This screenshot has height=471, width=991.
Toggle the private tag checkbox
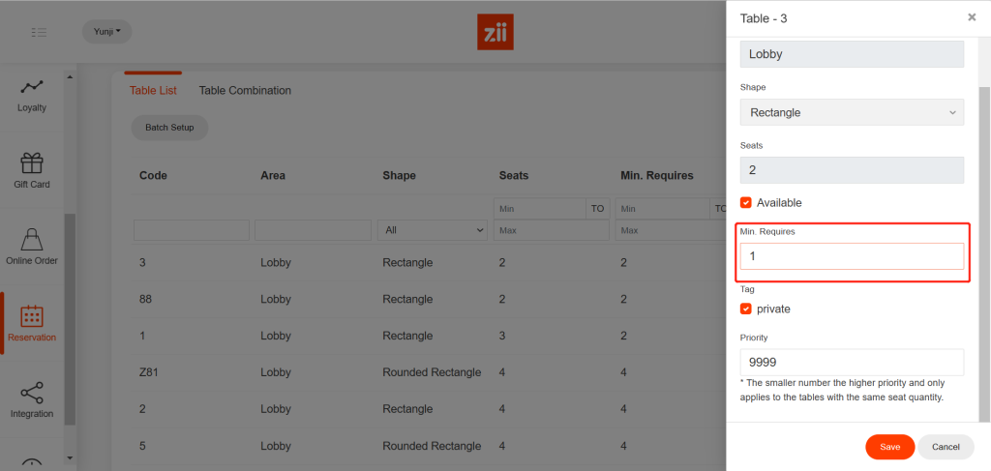(x=746, y=309)
